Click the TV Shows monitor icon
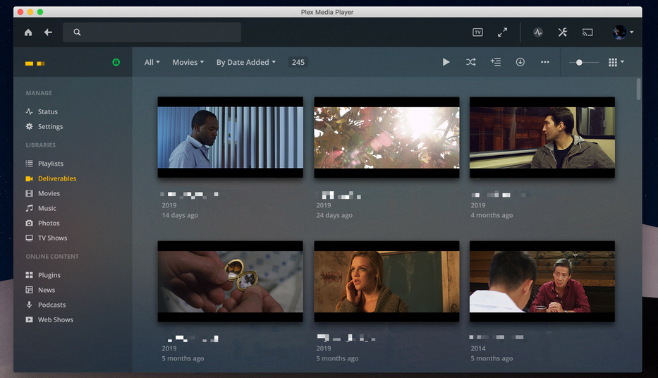Screen dimensions: 658x378 click(29, 238)
